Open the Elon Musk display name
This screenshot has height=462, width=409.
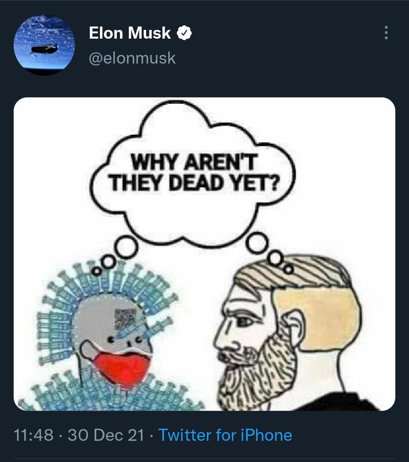click(130, 33)
